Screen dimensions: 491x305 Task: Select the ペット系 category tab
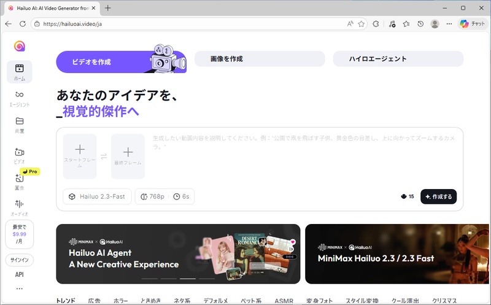pyautogui.click(x=251, y=301)
